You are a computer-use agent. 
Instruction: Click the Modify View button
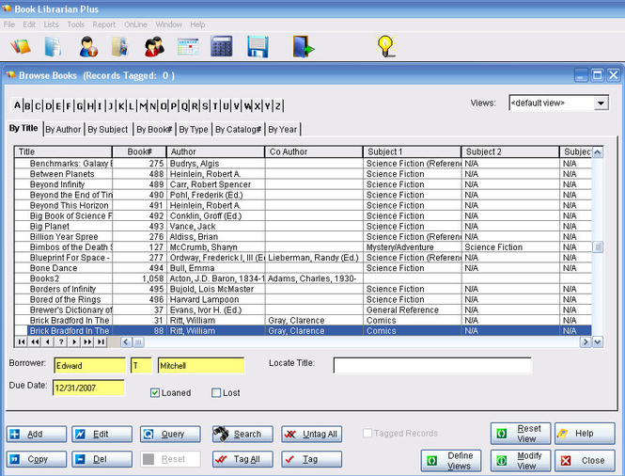coord(521,460)
